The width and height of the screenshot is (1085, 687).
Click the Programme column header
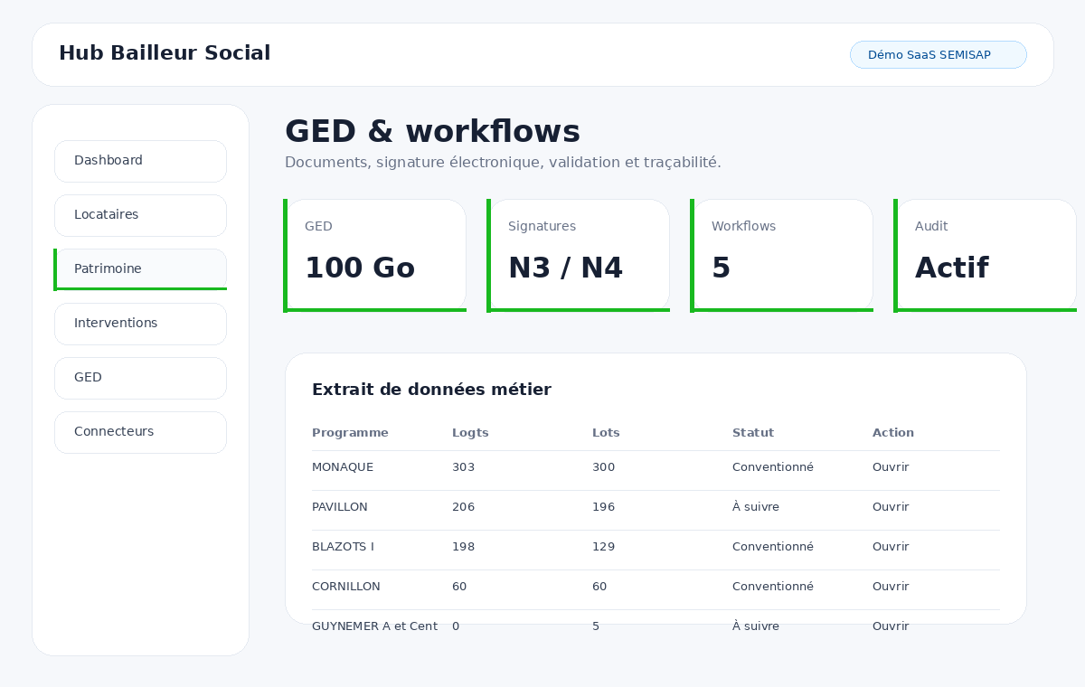tap(350, 433)
